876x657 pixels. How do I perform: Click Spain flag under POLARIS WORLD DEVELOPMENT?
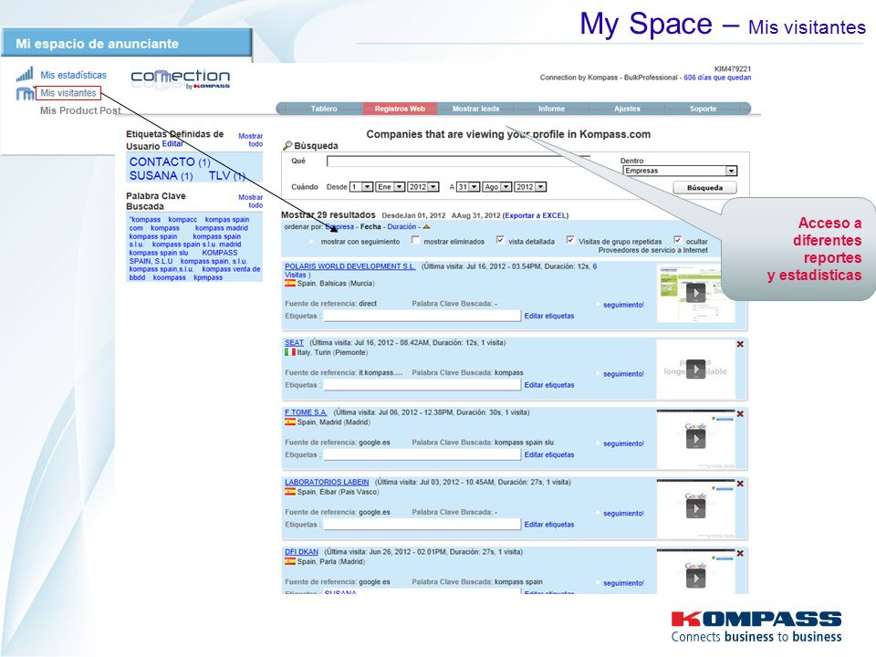click(x=290, y=283)
